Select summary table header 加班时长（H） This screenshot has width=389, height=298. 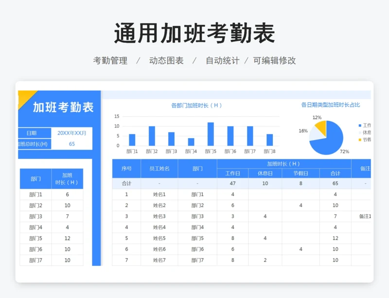[67, 179]
